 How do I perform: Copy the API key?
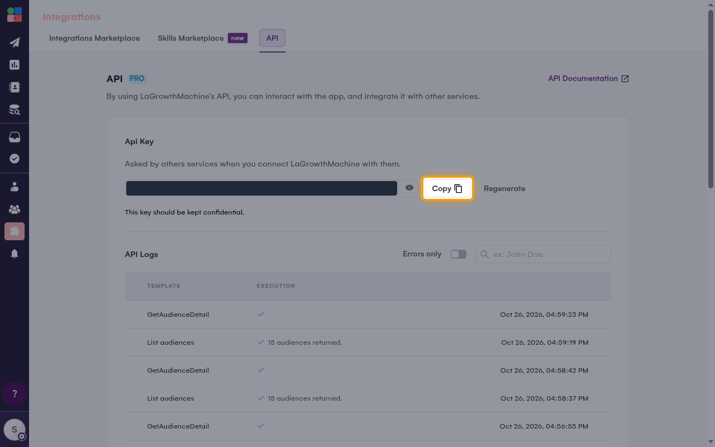[x=447, y=188]
